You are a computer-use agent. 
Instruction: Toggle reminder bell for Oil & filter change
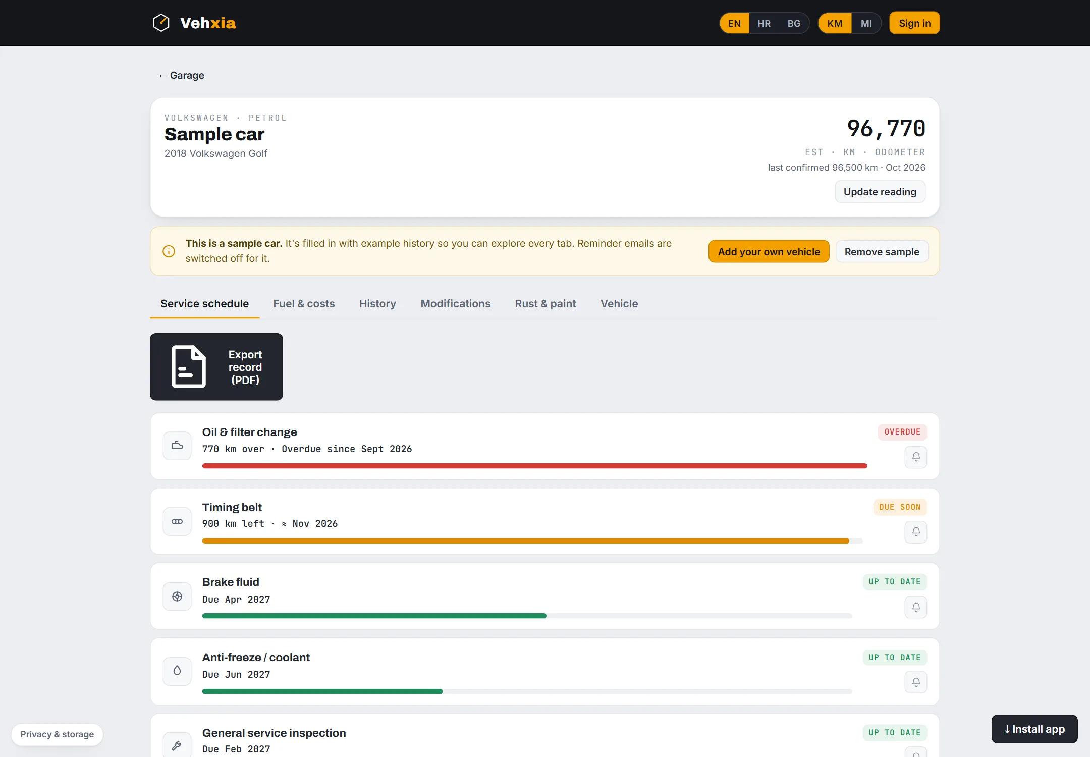(916, 457)
